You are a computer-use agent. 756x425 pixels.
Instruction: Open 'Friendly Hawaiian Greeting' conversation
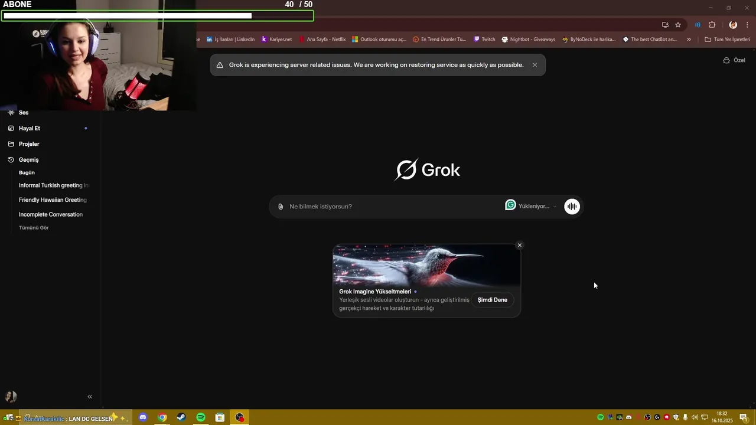(x=53, y=200)
